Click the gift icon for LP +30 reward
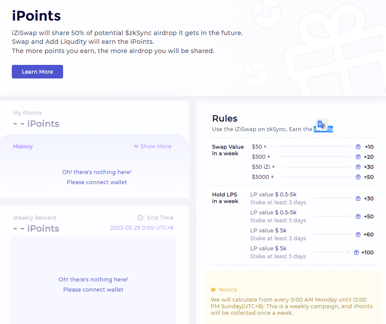This screenshot has width=386, height=324. 358,199
